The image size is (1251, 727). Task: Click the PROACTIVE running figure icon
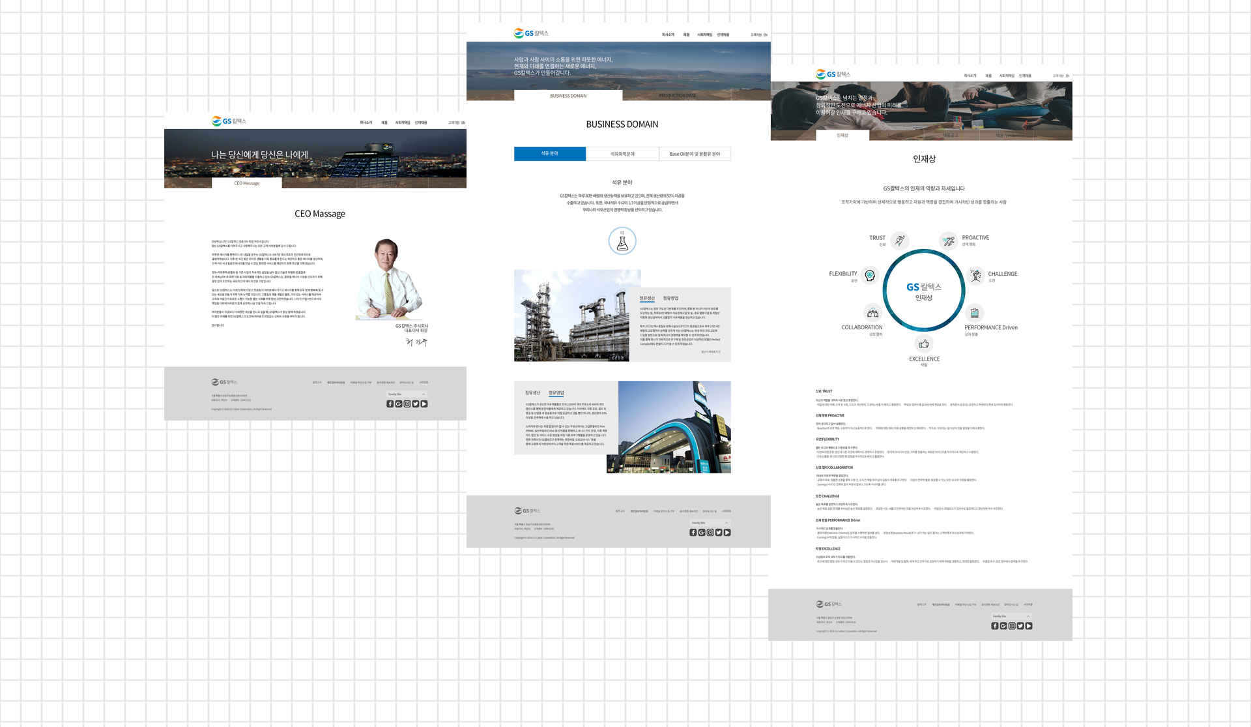948,241
